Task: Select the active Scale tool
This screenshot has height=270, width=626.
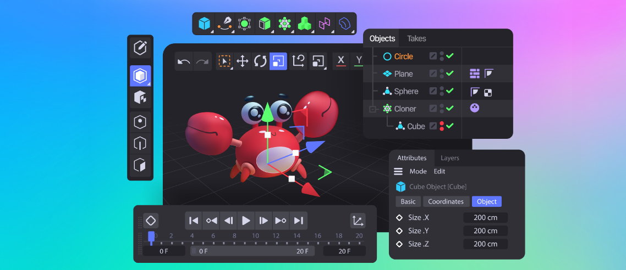Action: [x=278, y=61]
